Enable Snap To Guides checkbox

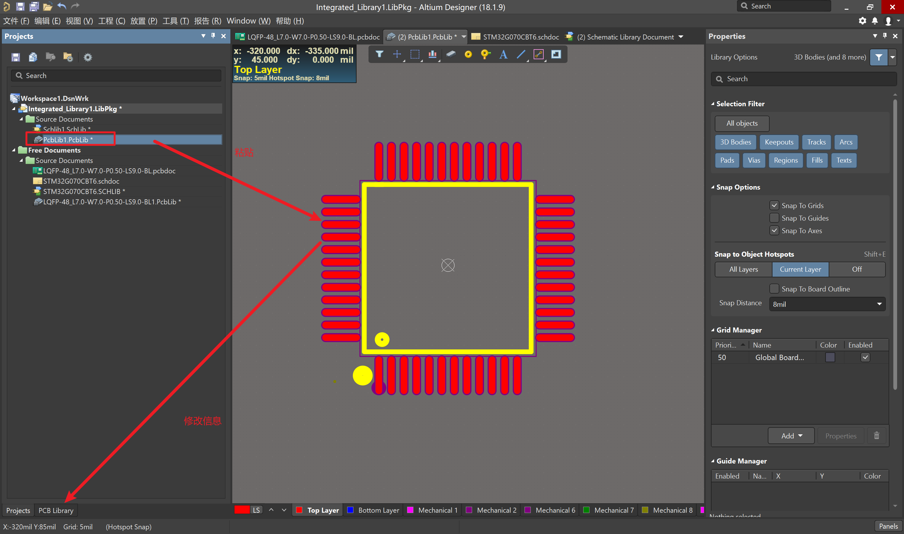click(774, 218)
